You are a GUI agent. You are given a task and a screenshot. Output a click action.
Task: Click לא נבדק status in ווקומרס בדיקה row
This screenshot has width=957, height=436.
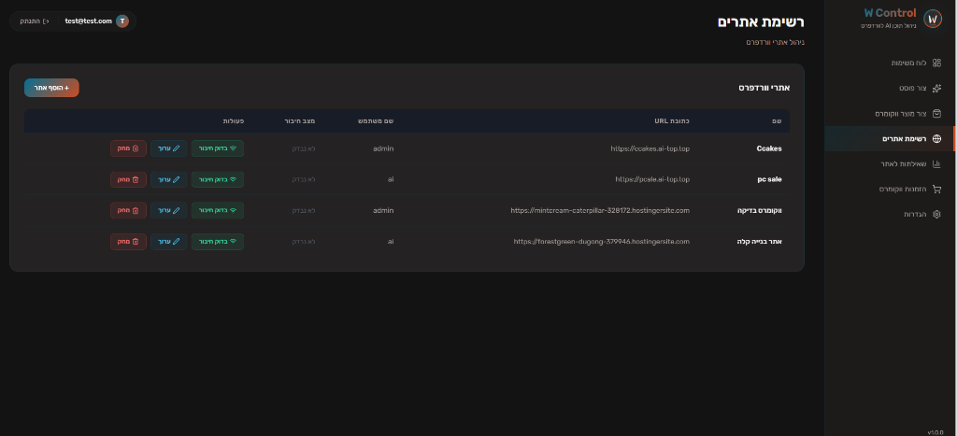click(x=304, y=210)
